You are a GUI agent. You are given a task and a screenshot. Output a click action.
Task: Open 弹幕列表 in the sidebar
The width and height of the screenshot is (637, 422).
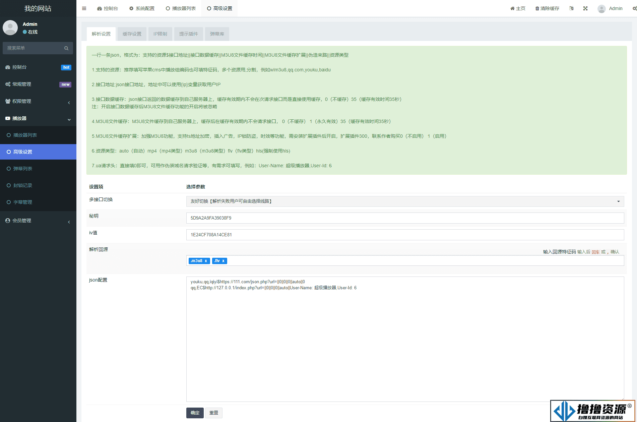(x=38, y=169)
